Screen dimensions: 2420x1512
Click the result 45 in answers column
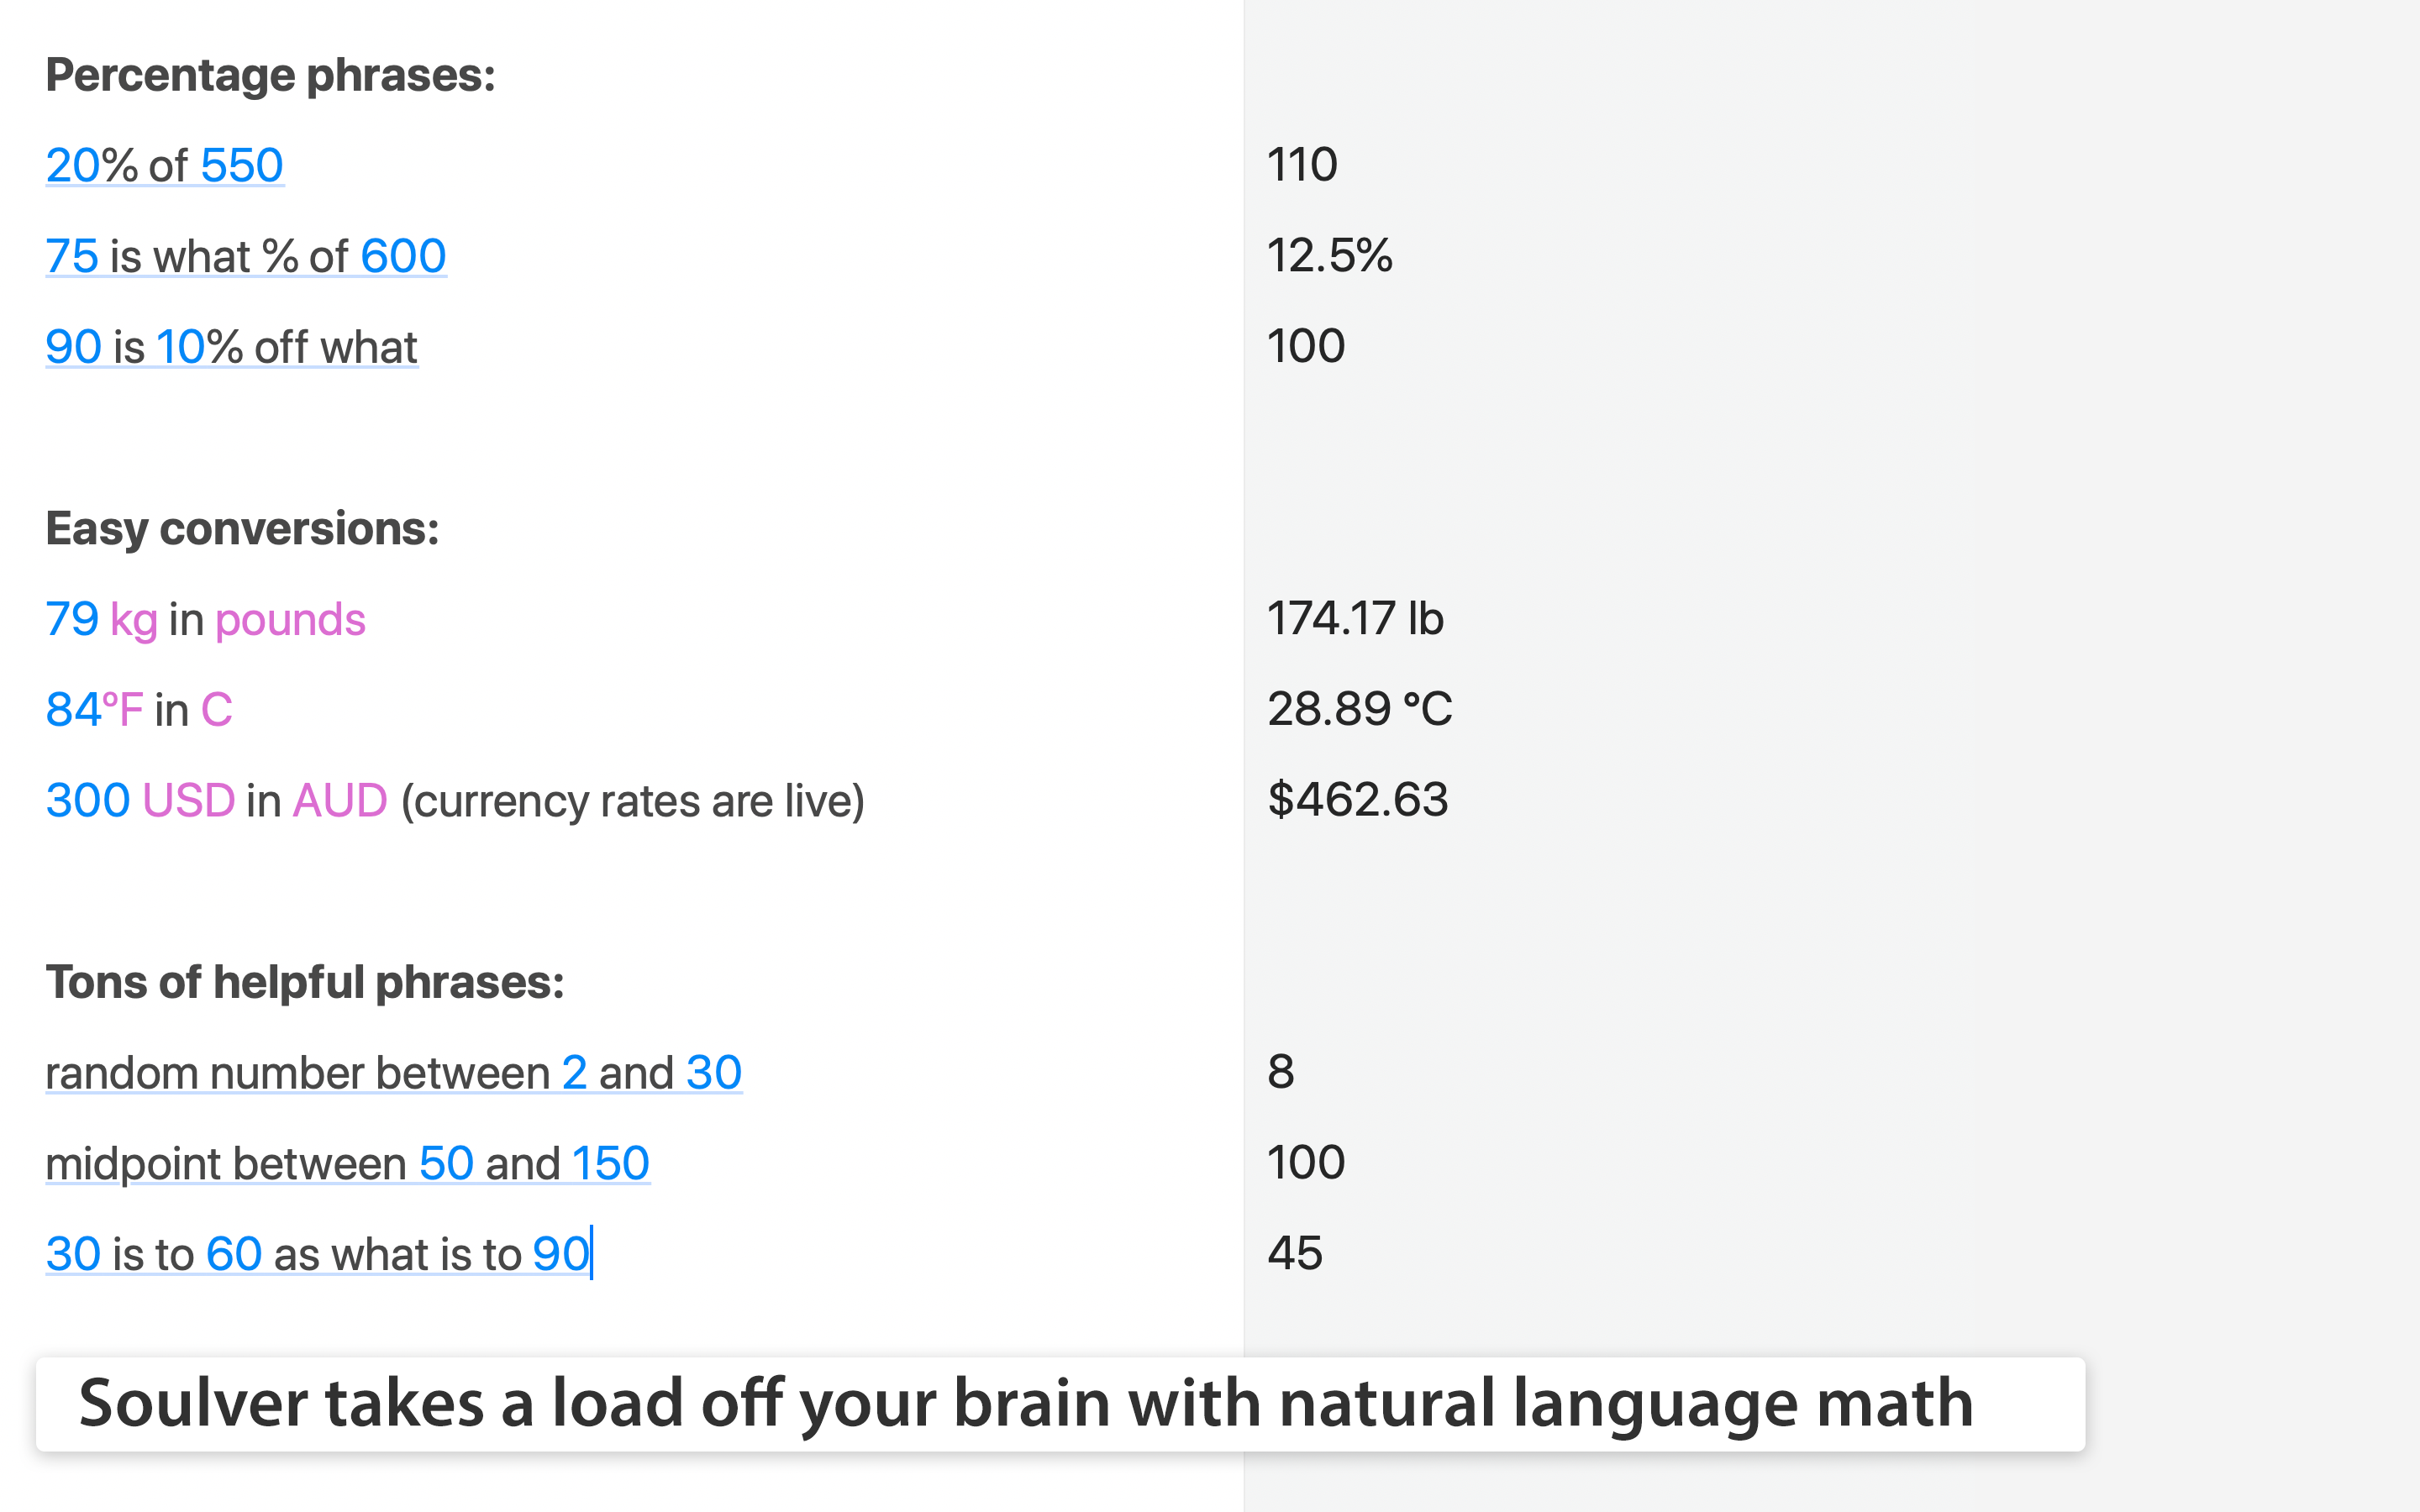pos(1295,1253)
